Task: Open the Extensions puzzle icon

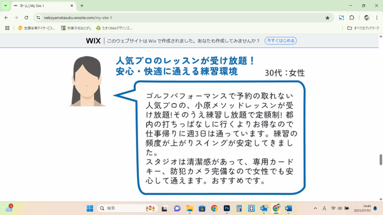Action: point(352,18)
